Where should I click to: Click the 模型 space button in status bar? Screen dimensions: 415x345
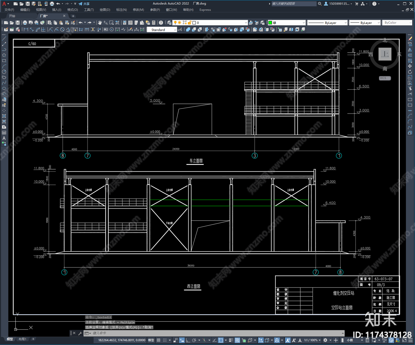151,340
